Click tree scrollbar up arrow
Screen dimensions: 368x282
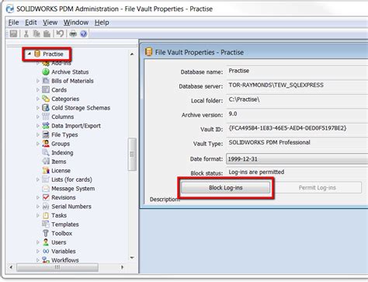tap(132, 54)
